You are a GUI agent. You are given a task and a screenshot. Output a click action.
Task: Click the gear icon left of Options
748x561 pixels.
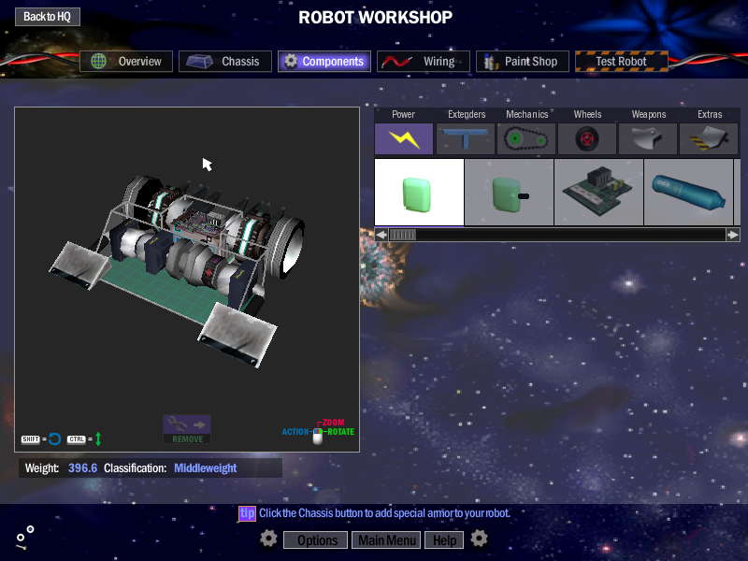pyautogui.click(x=268, y=539)
